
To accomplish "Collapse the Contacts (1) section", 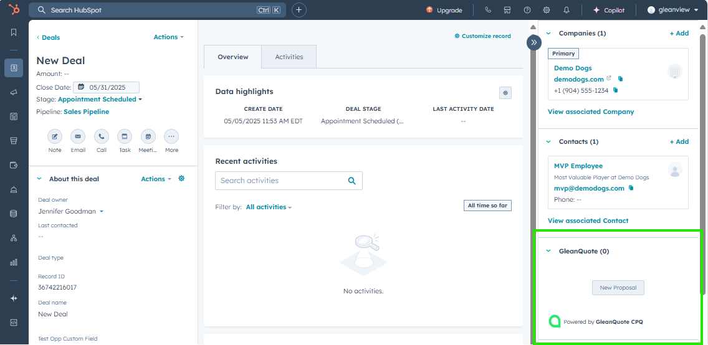I will (x=548, y=141).
